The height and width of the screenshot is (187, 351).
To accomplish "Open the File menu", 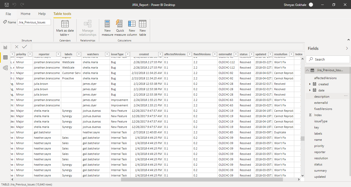I will coord(8,14).
